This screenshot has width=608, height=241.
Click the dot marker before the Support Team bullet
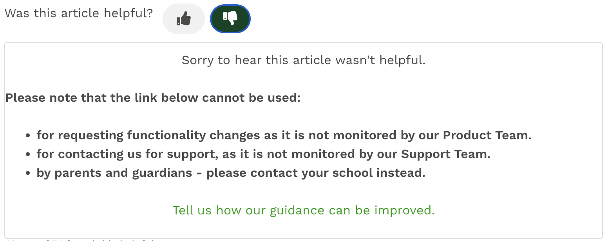click(28, 155)
